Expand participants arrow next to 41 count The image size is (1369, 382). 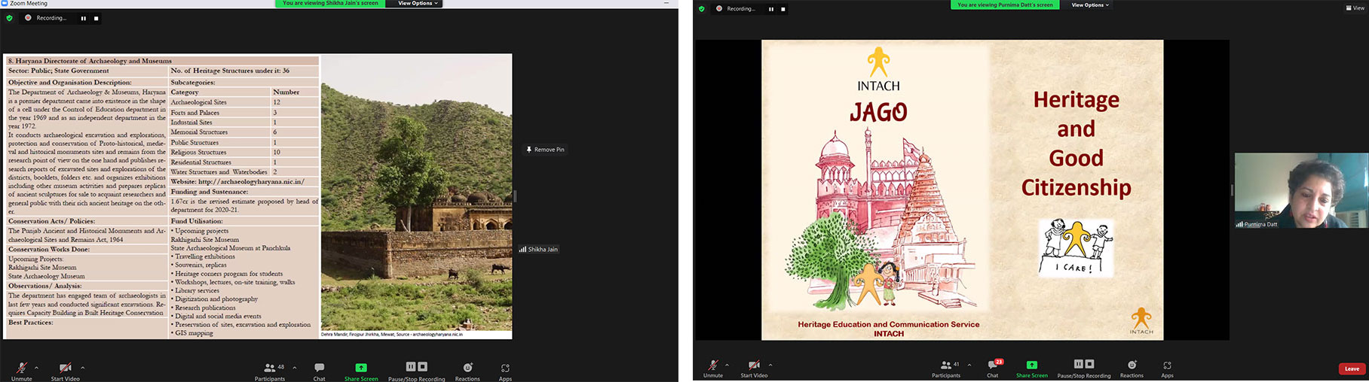pyautogui.click(x=969, y=365)
